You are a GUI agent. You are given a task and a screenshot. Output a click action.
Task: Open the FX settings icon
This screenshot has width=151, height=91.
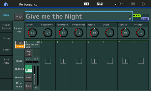pos(87,4)
